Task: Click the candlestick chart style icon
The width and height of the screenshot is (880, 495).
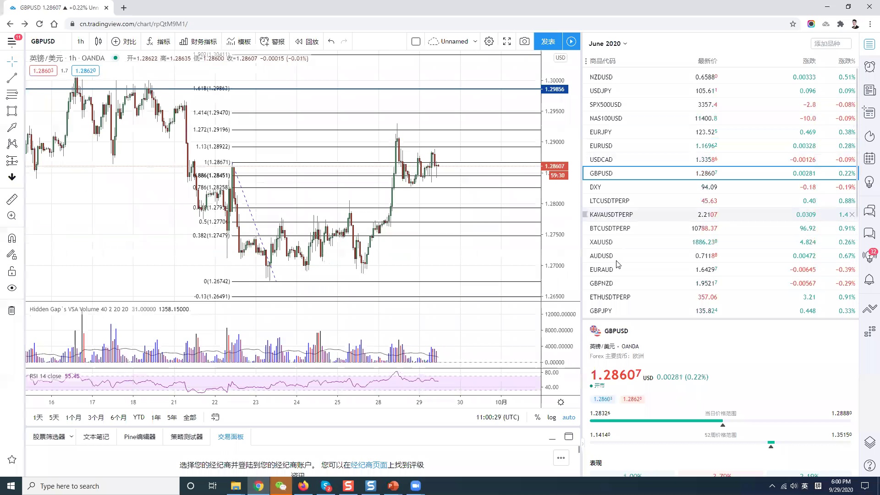Action: point(98,41)
